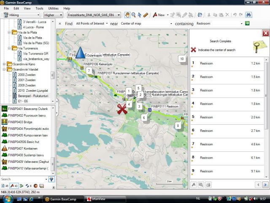Toggle the all items filter showing 48
This screenshot has width=270, height=203.
(x=5, y=186)
